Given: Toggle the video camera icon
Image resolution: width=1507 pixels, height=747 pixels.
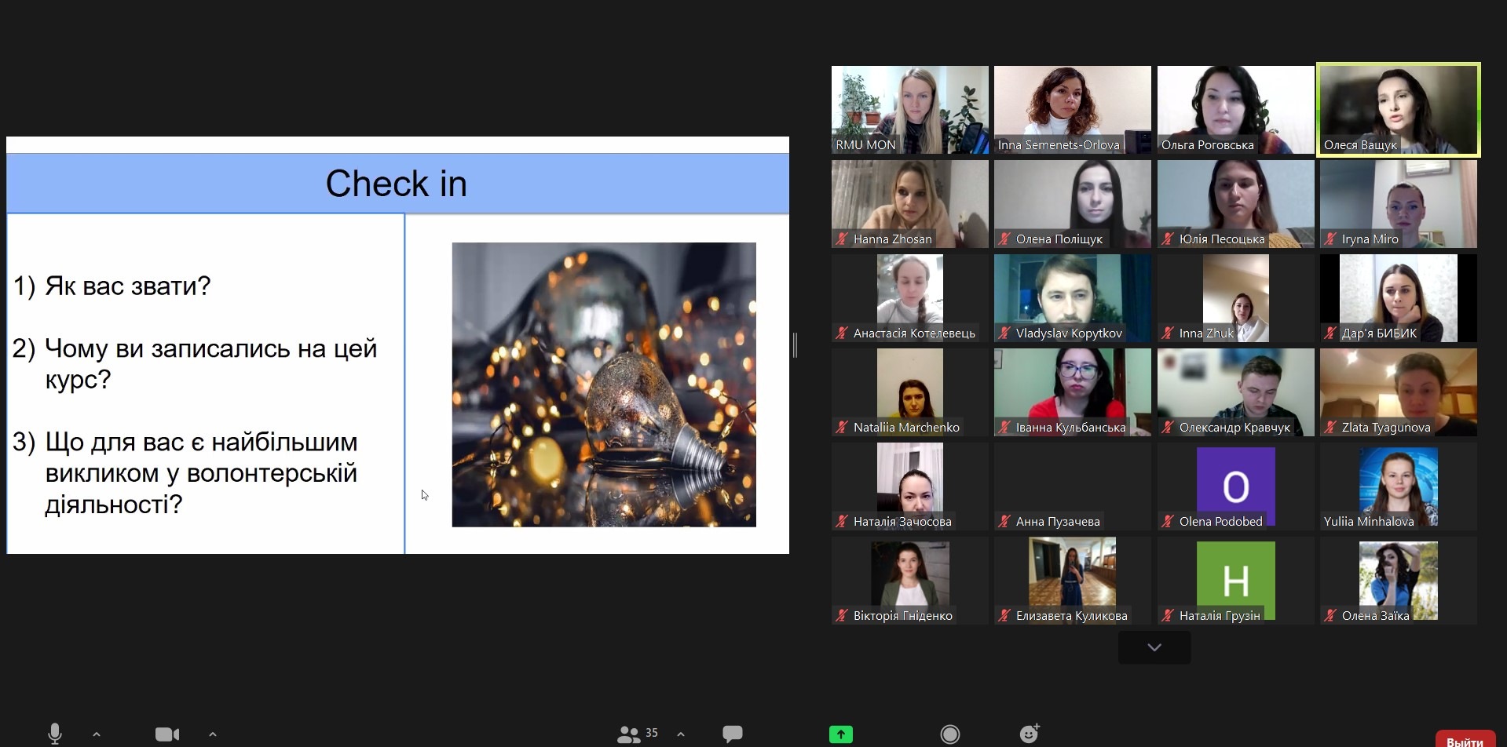Looking at the screenshot, I should (x=166, y=734).
